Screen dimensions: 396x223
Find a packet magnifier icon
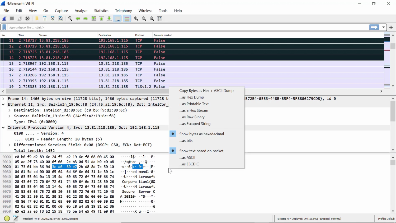70,18
